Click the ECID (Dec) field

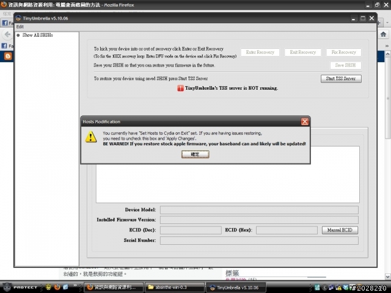(x=191, y=230)
